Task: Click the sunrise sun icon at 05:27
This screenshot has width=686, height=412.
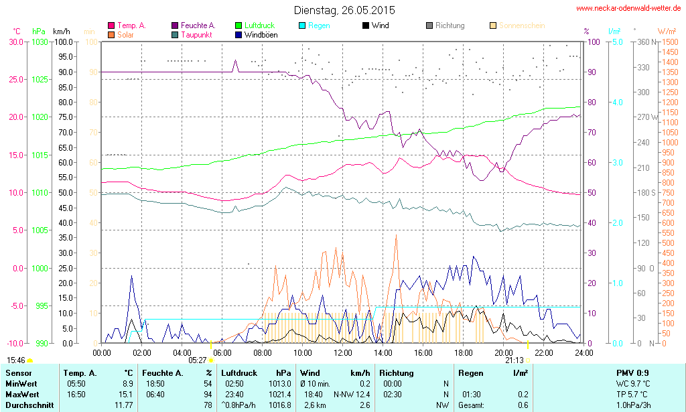Action: point(210,360)
